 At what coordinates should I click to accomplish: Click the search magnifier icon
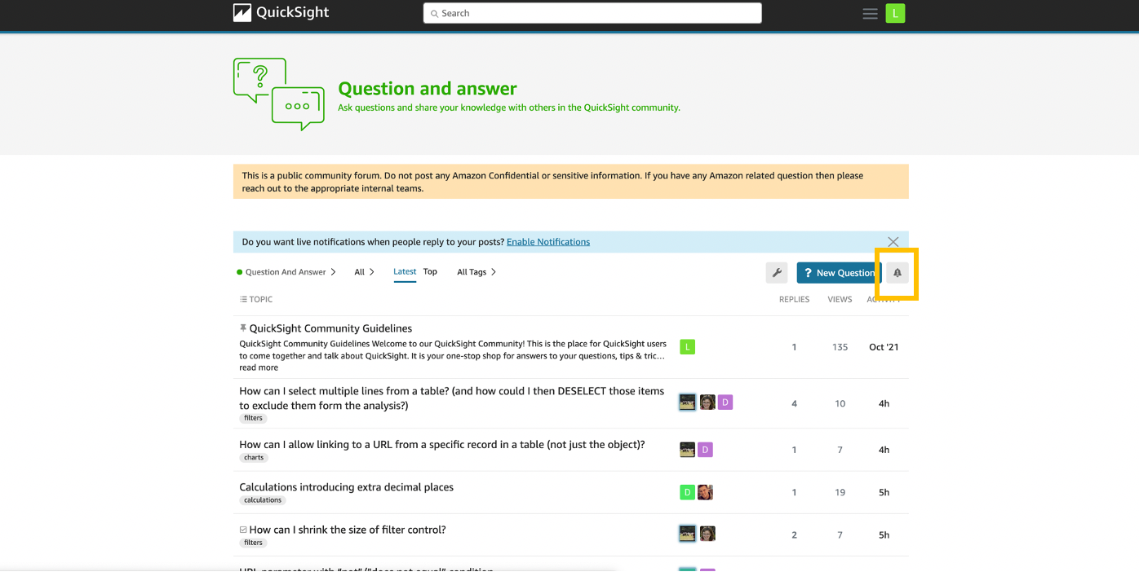(435, 14)
